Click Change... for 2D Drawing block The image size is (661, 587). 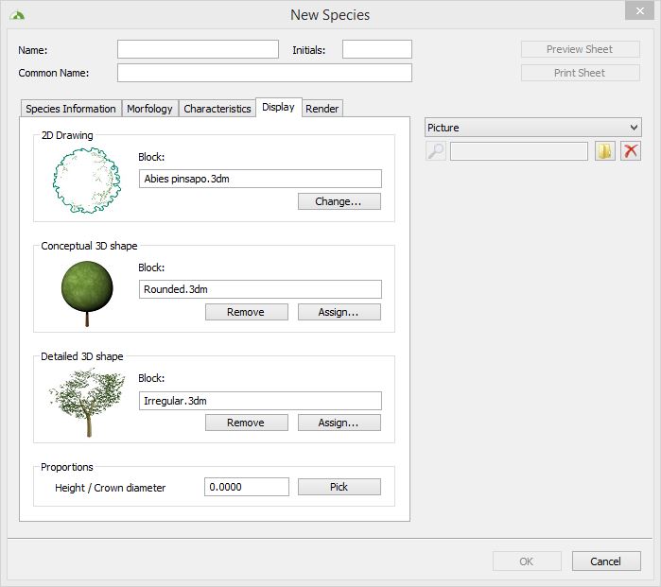[x=339, y=201]
